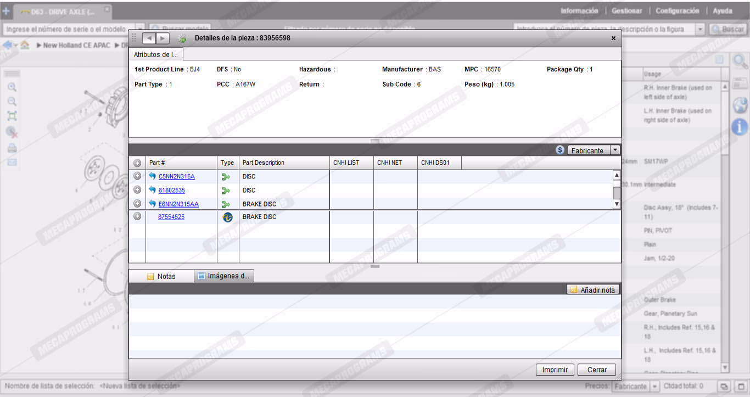Click the plus icon in table header
Screen dimensions: 750x397
coord(137,163)
